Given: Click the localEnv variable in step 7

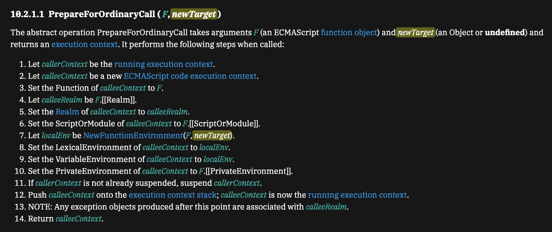Looking at the screenshot, I should tap(56, 136).
